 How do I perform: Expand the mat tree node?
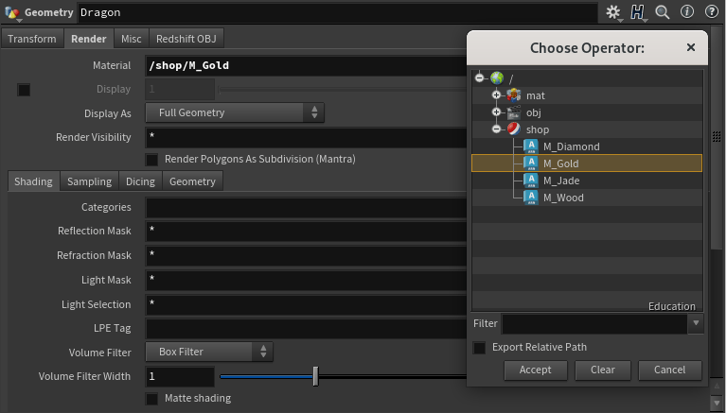coord(496,95)
